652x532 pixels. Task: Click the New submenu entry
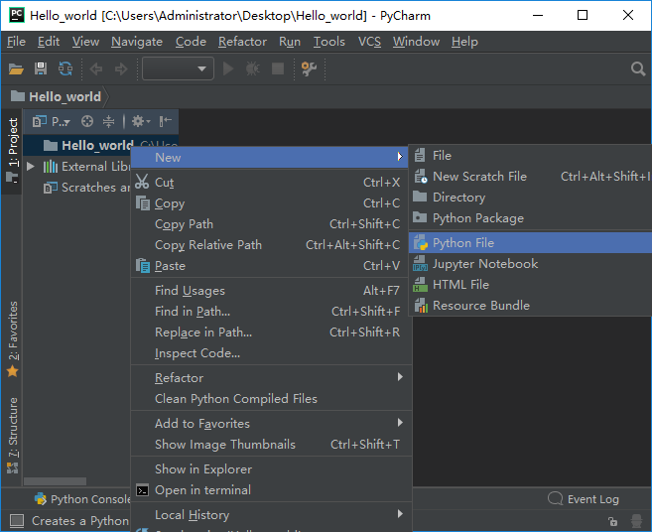pyautogui.click(x=271, y=157)
